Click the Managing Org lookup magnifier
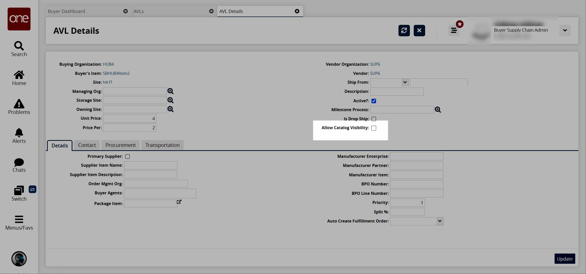Screen dimensions: 586x274 (171, 91)
